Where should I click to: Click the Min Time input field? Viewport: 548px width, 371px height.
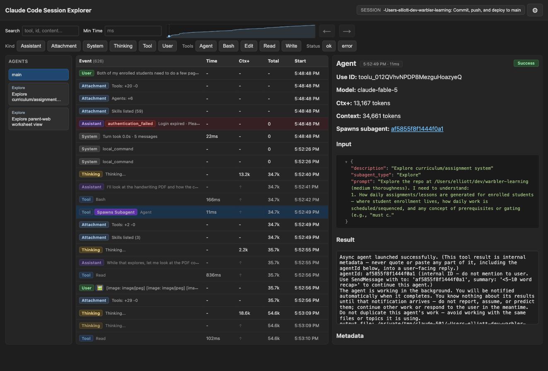pyautogui.click(x=133, y=31)
